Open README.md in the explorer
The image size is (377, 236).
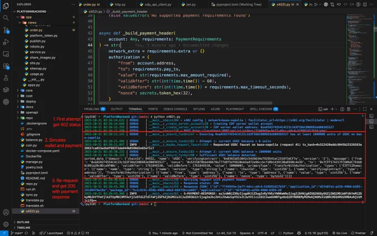pyautogui.click(x=35, y=178)
